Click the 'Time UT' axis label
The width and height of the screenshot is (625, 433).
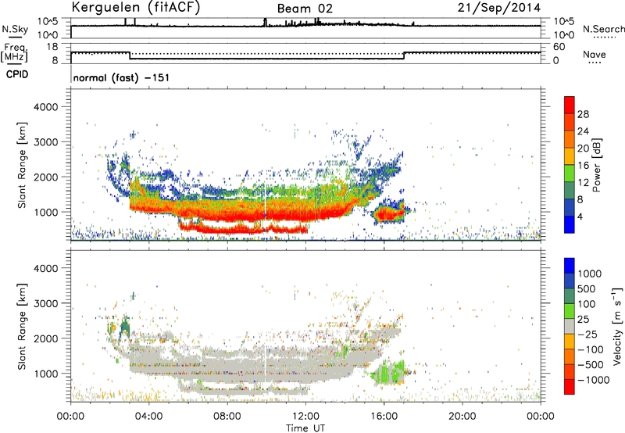tap(305, 428)
